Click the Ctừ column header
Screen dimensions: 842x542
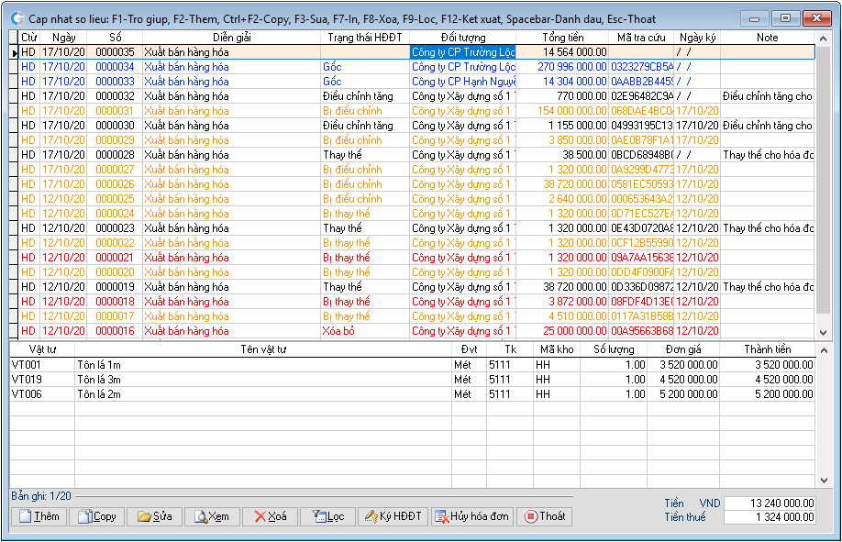pos(29,38)
